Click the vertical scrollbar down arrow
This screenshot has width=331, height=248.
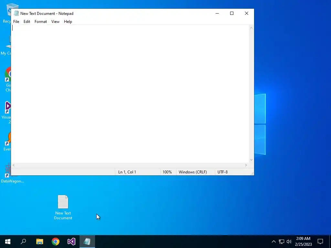pos(251,160)
